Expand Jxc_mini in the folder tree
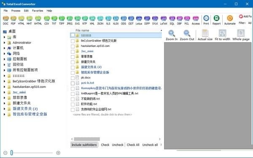253x158 pixels. 4,93
